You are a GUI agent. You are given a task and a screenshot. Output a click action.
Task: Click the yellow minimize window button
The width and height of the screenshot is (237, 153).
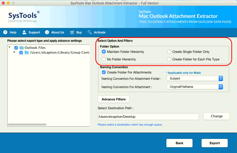click(8, 3)
